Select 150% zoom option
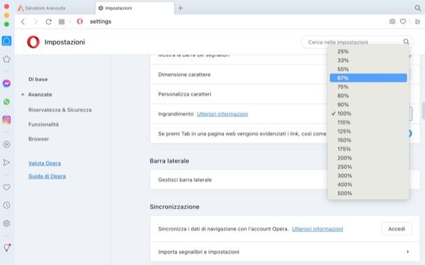 pyautogui.click(x=368, y=140)
